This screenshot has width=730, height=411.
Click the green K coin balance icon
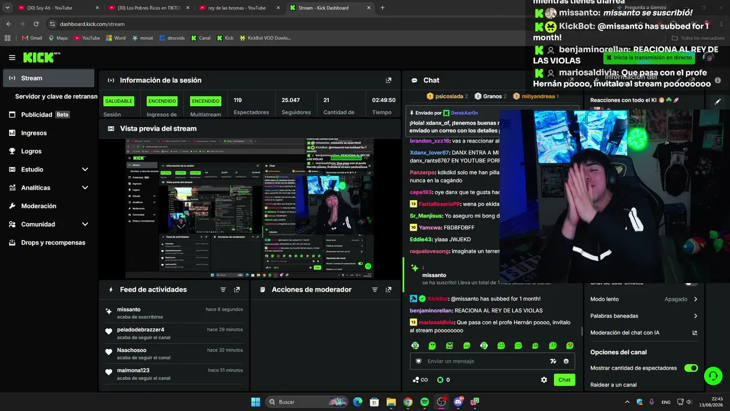click(x=440, y=380)
